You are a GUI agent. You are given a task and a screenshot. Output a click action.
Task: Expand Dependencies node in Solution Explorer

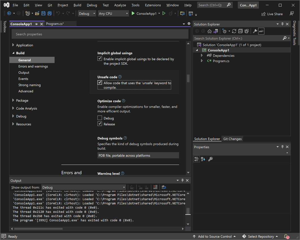tap(202, 55)
